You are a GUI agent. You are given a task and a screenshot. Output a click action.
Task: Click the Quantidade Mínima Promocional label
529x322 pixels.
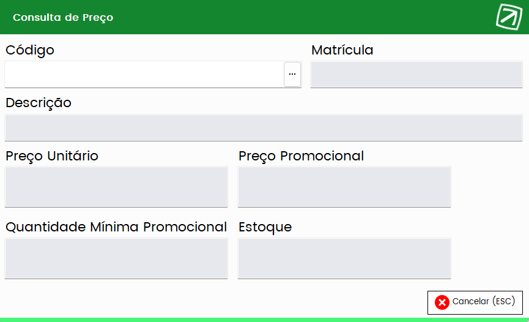click(x=116, y=227)
